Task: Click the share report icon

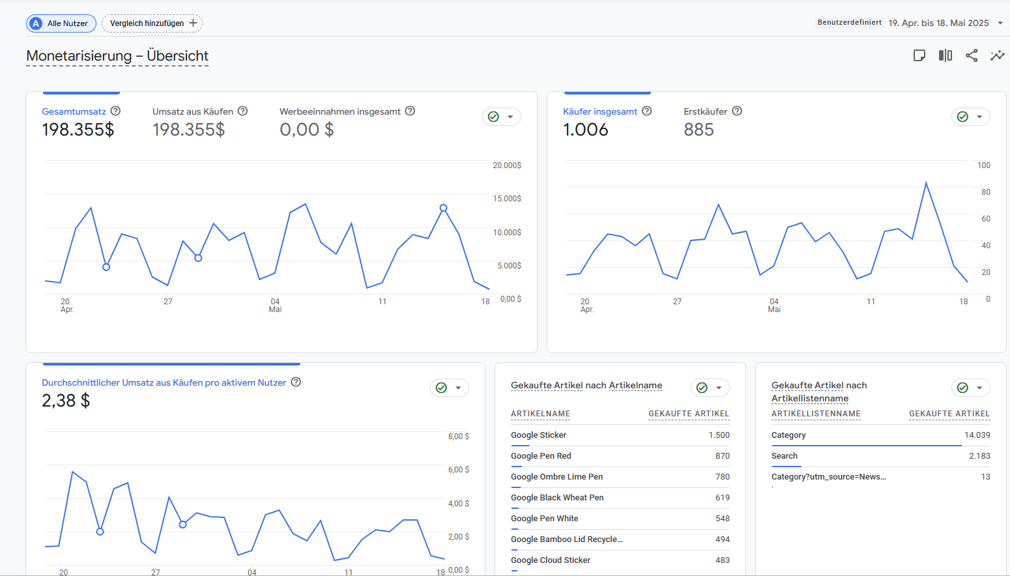Action: 972,55
